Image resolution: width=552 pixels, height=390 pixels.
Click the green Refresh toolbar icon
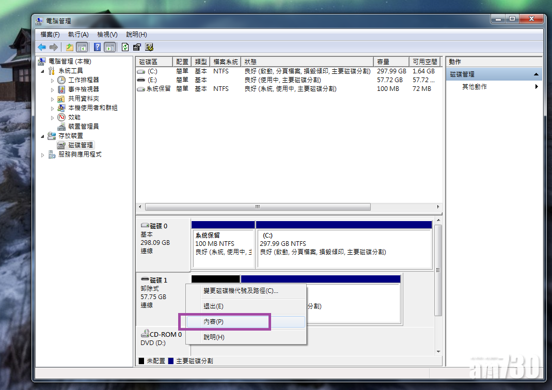tap(125, 47)
